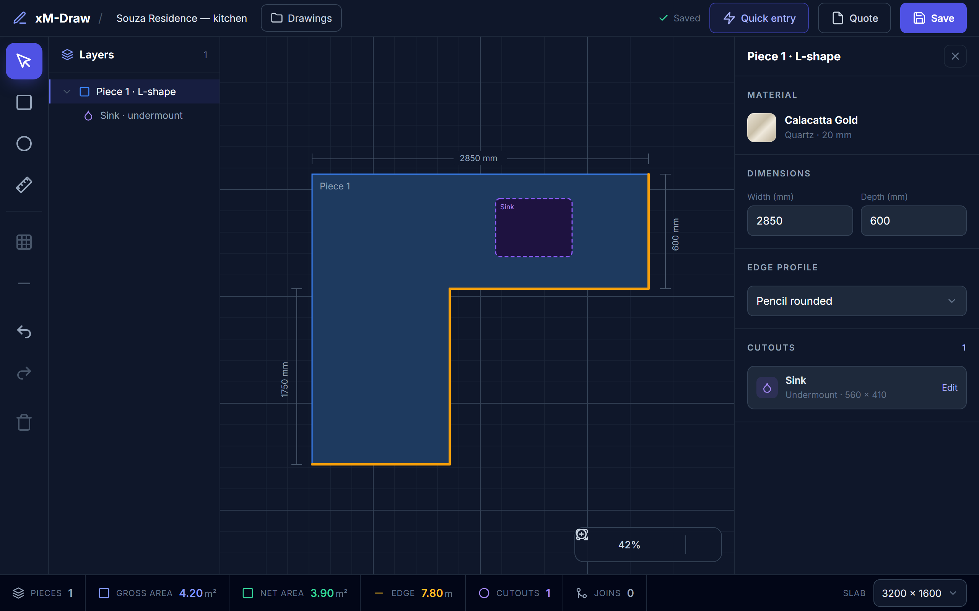Open the Edge Profile Pencil rounded dropdown
Viewport: 979px width, 611px height.
[x=856, y=301]
